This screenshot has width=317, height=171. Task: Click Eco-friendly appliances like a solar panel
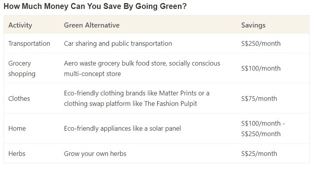(x=122, y=128)
